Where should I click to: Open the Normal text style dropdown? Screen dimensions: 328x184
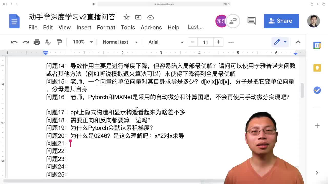pyautogui.click(x=120, y=42)
